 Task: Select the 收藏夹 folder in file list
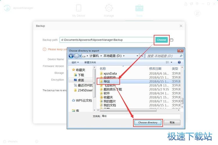pyautogui.click(x=106, y=97)
